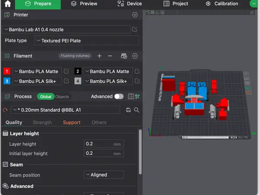
Task: Click the Printer section icon
Action: point(7,15)
